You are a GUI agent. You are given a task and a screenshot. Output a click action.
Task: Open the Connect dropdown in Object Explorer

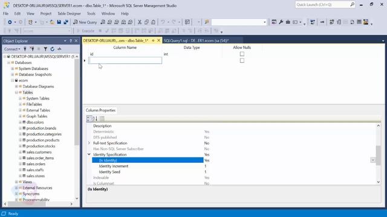point(12,49)
